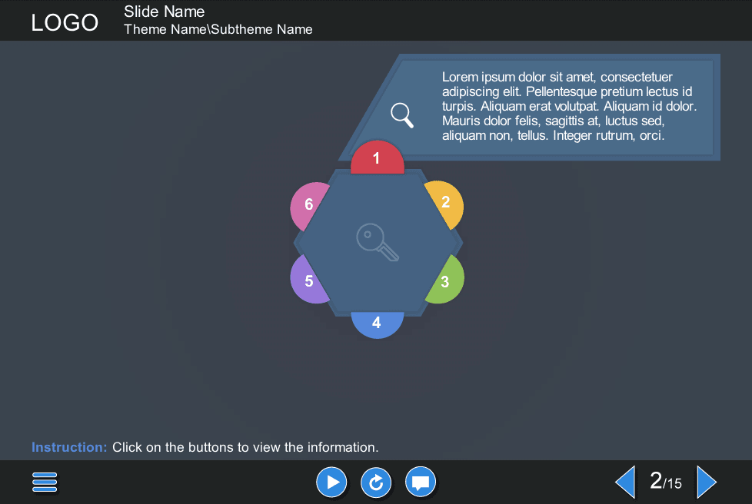Click the key icon inside hexagon

(x=378, y=242)
